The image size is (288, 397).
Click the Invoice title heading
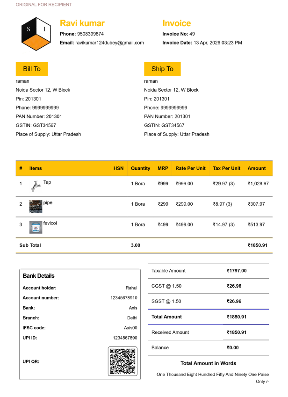[176, 23]
